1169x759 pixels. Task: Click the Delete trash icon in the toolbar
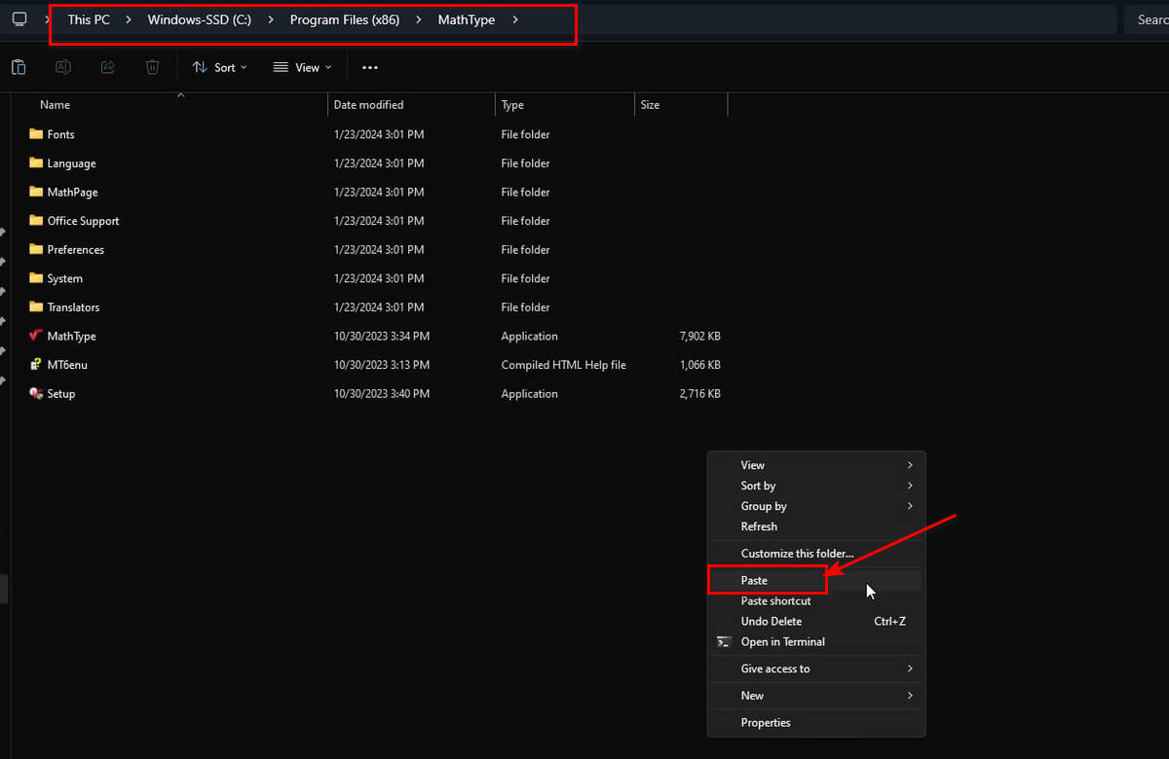click(x=153, y=67)
